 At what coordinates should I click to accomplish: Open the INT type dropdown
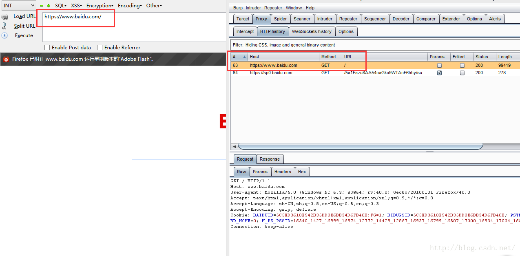pos(18,5)
